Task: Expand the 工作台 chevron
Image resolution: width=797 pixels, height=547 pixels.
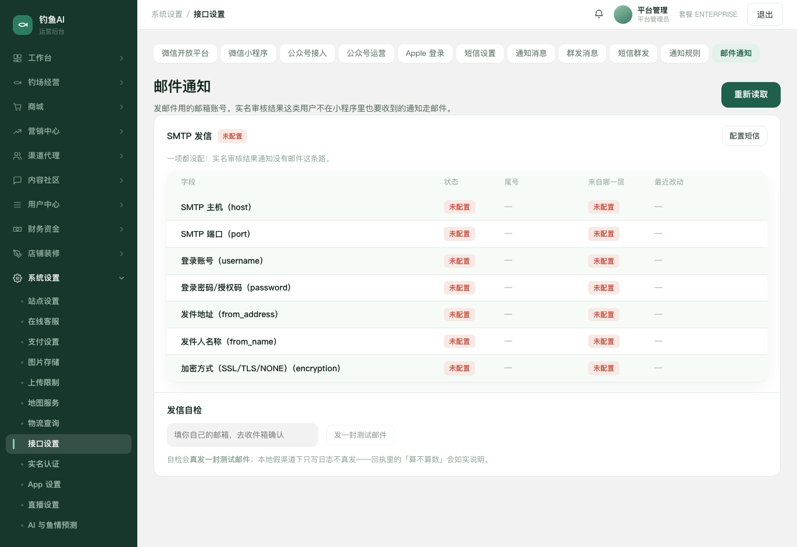Action: coord(122,58)
